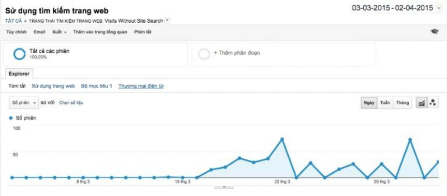This screenshot has width=447, height=196.
Task: Click Chọn số liệu compare link
Action: [x=71, y=102]
